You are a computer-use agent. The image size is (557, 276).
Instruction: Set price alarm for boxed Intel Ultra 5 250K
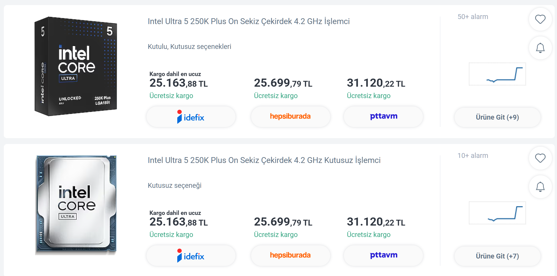[x=540, y=48]
